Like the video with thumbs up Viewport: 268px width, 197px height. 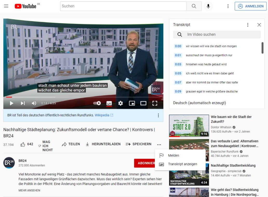tap(27, 144)
